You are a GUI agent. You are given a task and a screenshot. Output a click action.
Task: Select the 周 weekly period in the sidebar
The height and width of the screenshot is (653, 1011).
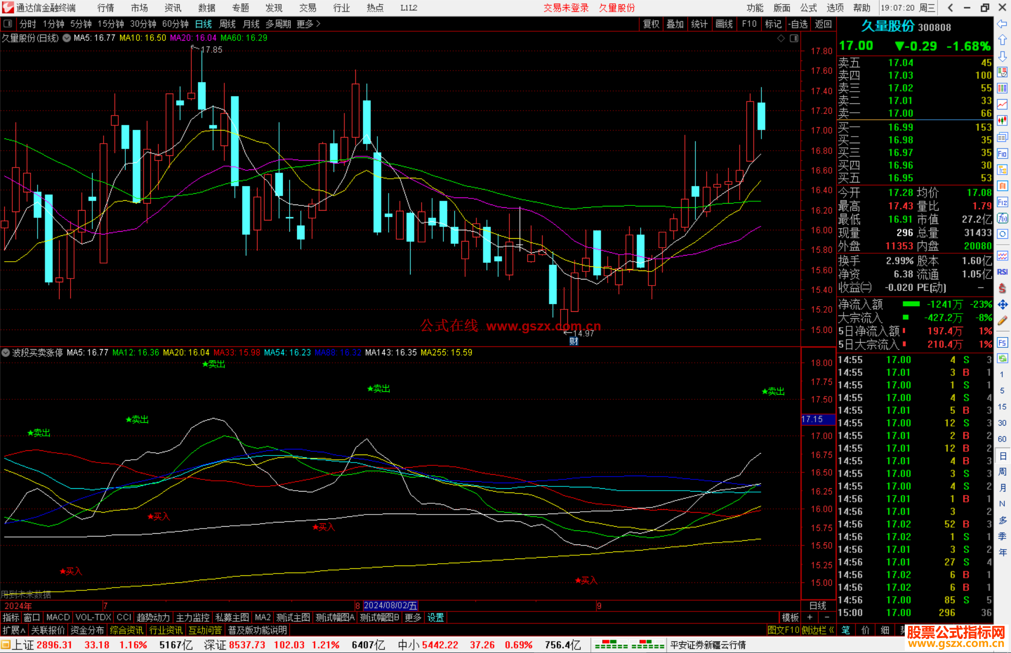pos(1002,472)
